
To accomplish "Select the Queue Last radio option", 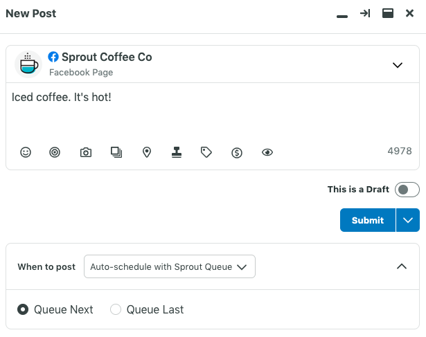I will click(x=116, y=309).
